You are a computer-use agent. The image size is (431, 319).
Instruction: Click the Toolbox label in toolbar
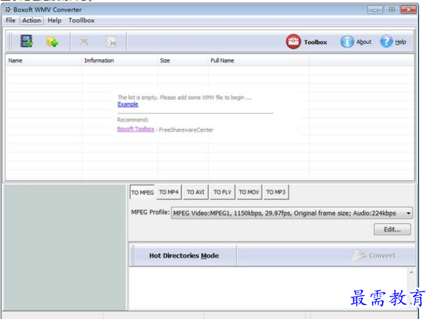[315, 42]
